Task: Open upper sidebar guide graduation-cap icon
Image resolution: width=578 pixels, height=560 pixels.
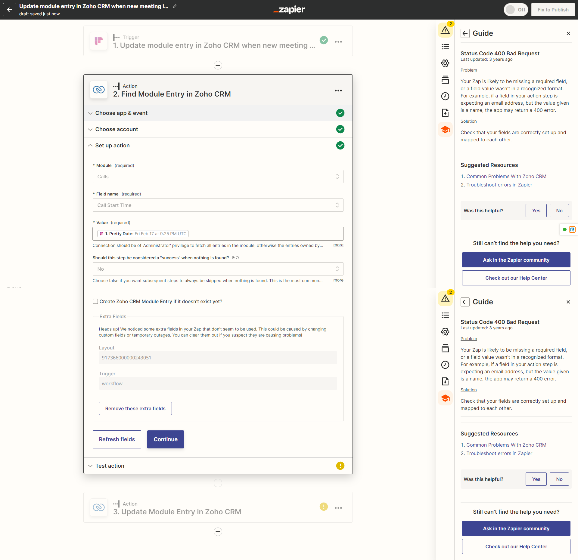Action: coord(445,129)
